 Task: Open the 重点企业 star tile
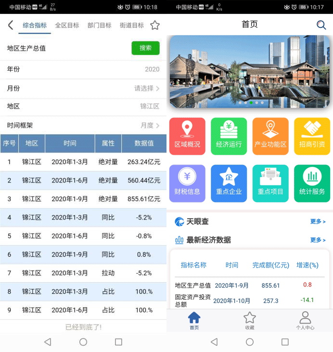click(x=229, y=183)
